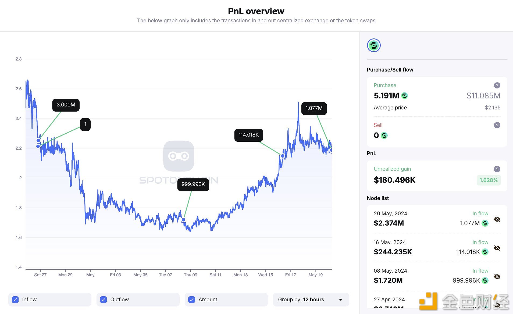The image size is (513, 314).
Task: Click the $244.235K node amount
Action: coord(393,252)
